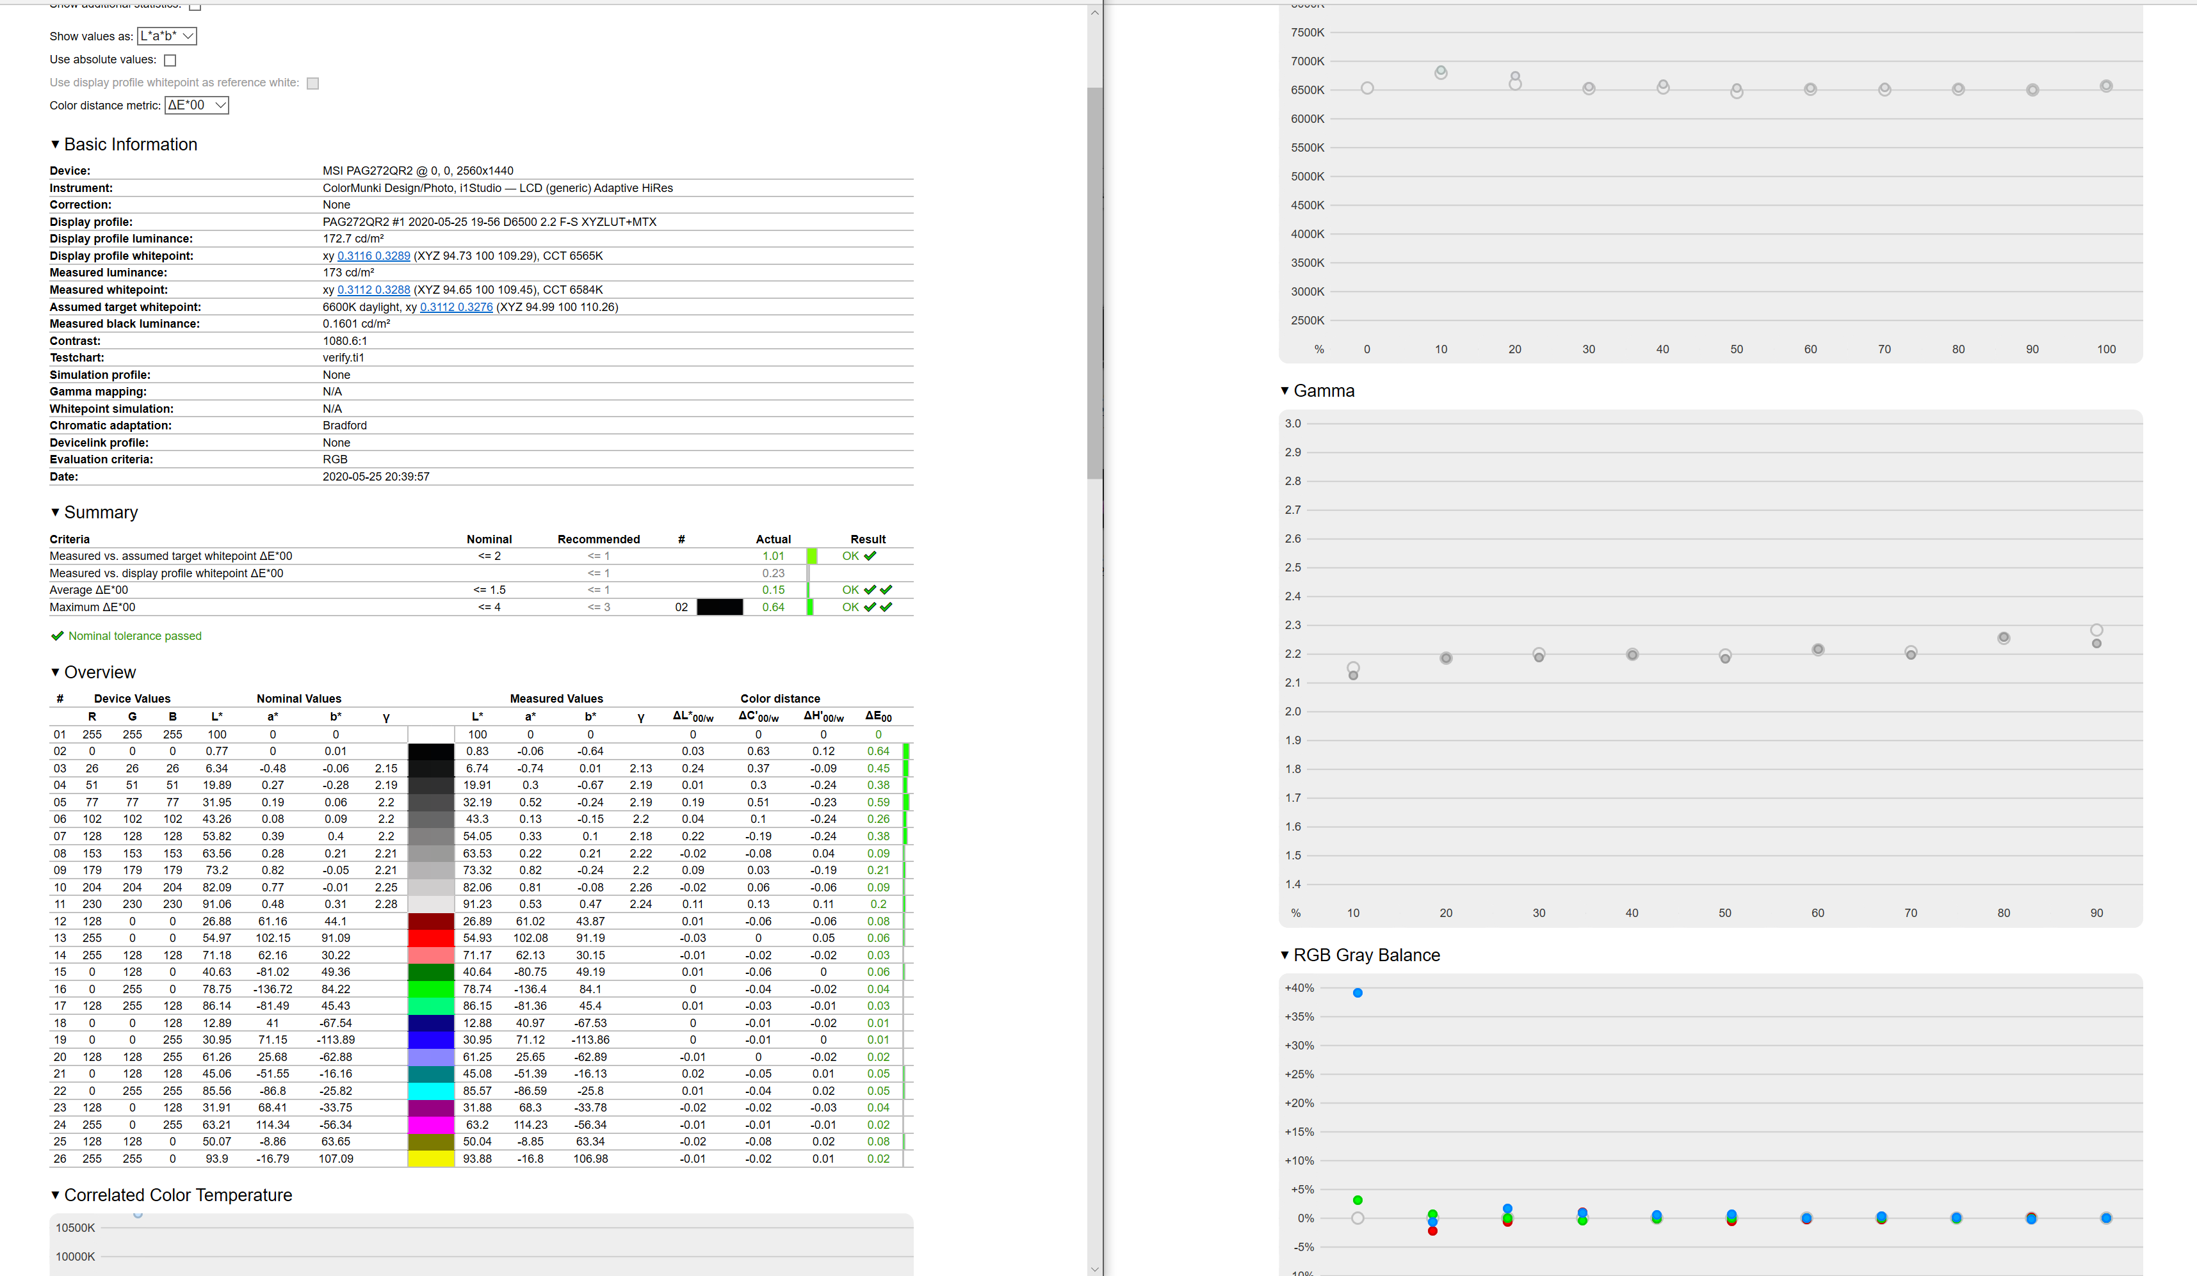This screenshot has height=1276, width=2197.
Task: Click the scroll down arrow of left scrollbar
Action: (x=1095, y=1268)
